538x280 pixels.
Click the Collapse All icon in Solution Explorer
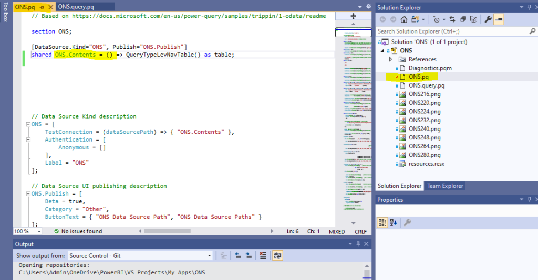(x=463, y=19)
